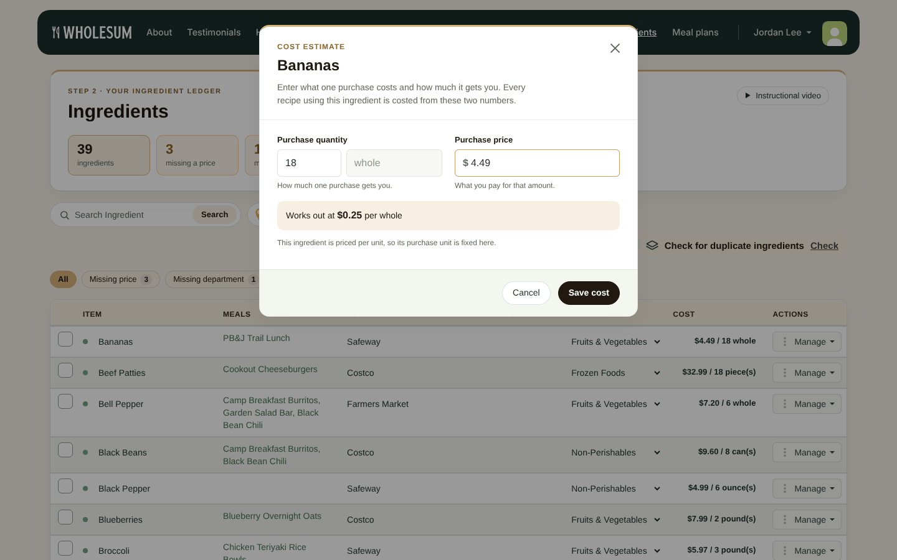The width and height of the screenshot is (897, 560).
Task: Expand the Manage menu for Bell Pepper
Action: [x=807, y=404]
